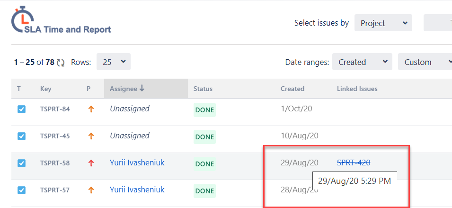Click the priority arrow icon for TSPRT-57
The width and height of the screenshot is (452, 208).
tap(91, 190)
